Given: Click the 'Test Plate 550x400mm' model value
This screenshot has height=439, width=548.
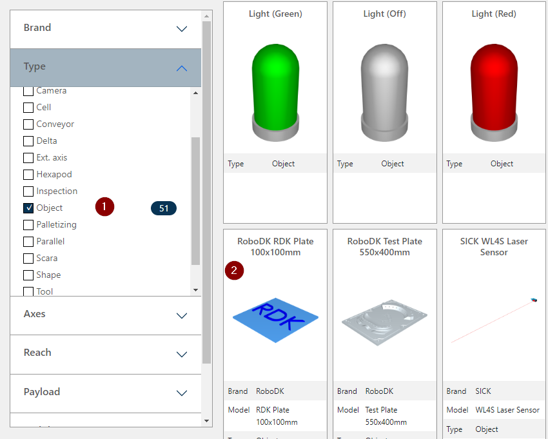Looking at the screenshot, I should 386,416.
